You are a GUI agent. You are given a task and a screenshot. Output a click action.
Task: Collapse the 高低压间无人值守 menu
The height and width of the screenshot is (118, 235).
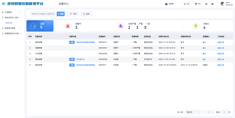point(11,17)
